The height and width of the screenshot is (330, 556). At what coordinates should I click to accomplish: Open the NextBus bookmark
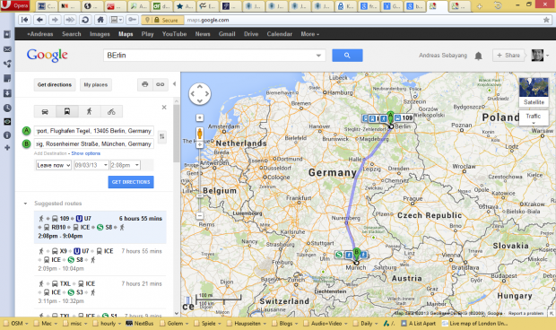pyautogui.click(x=140, y=323)
